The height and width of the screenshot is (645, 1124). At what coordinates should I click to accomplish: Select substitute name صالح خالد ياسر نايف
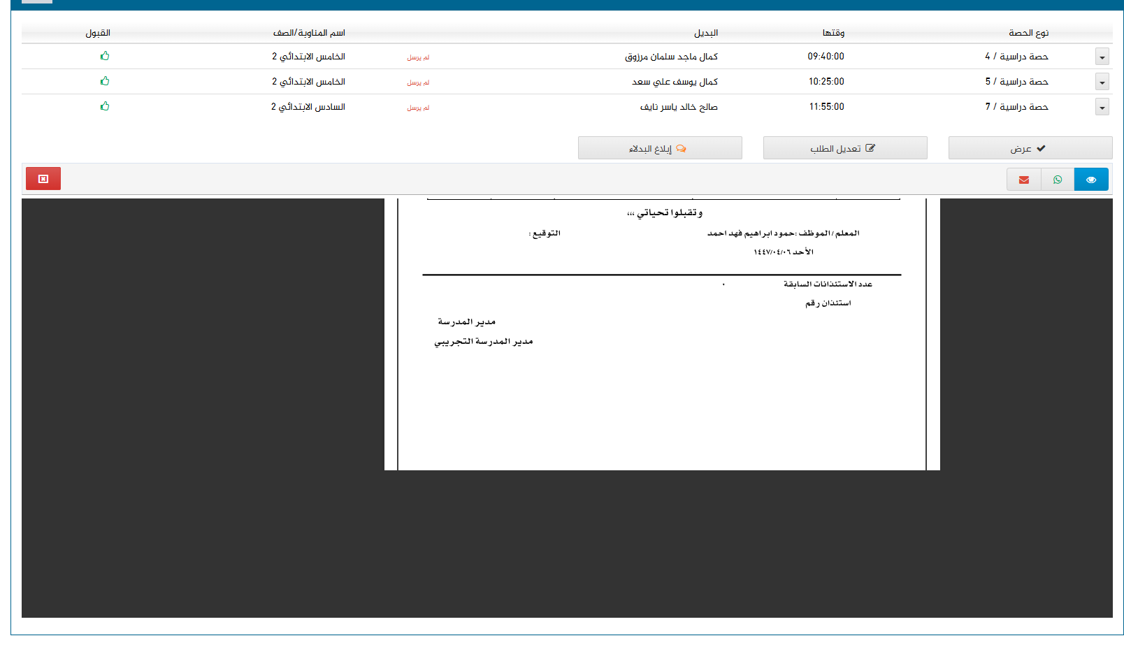pos(678,107)
